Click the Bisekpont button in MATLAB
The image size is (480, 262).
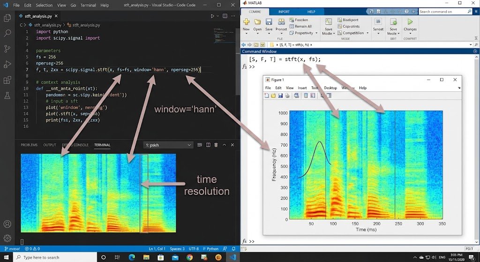348,20
